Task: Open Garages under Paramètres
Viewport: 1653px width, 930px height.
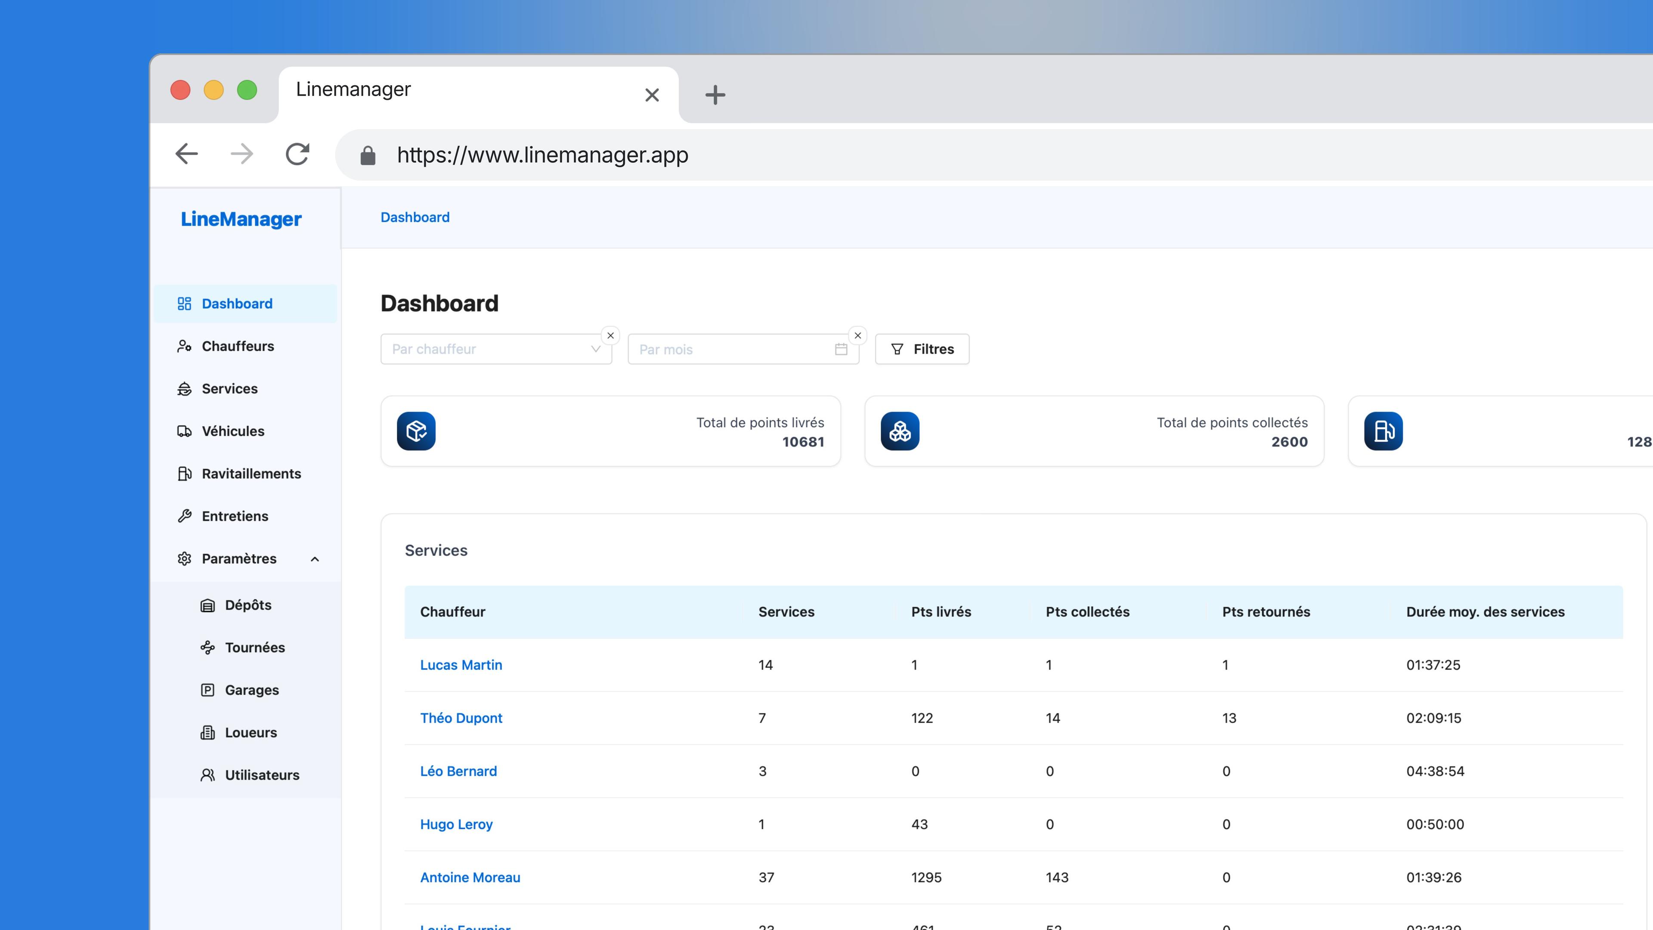Action: coord(245,690)
